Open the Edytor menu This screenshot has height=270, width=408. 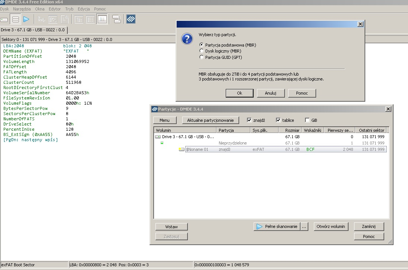pyautogui.click(x=55, y=9)
